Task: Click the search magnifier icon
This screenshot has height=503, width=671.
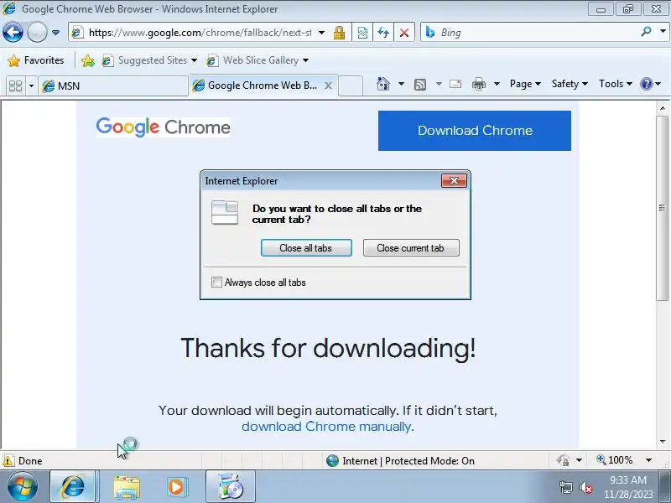Action: pyautogui.click(x=646, y=32)
